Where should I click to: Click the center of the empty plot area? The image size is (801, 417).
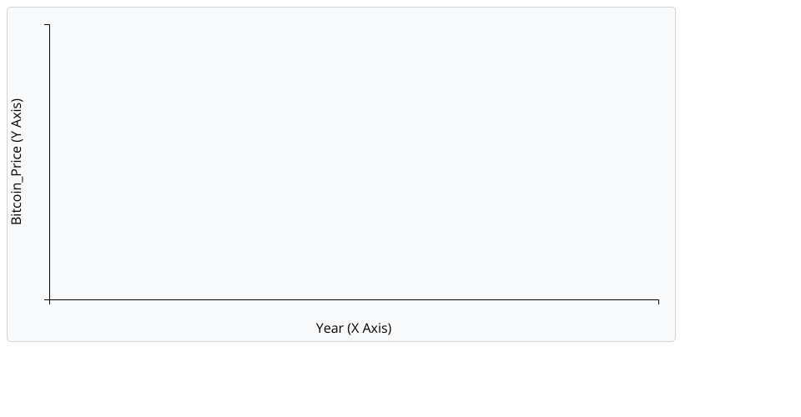pyautogui.click(x=354, y=162)
